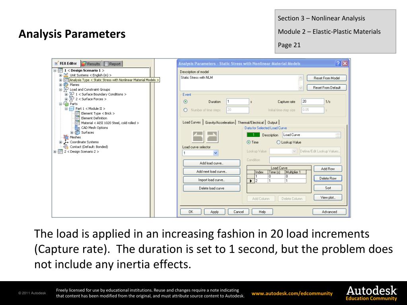Viewport: 407px width, 305px height.
Task: Expand the Unit Systems node
Action: (x=60, y=75)
